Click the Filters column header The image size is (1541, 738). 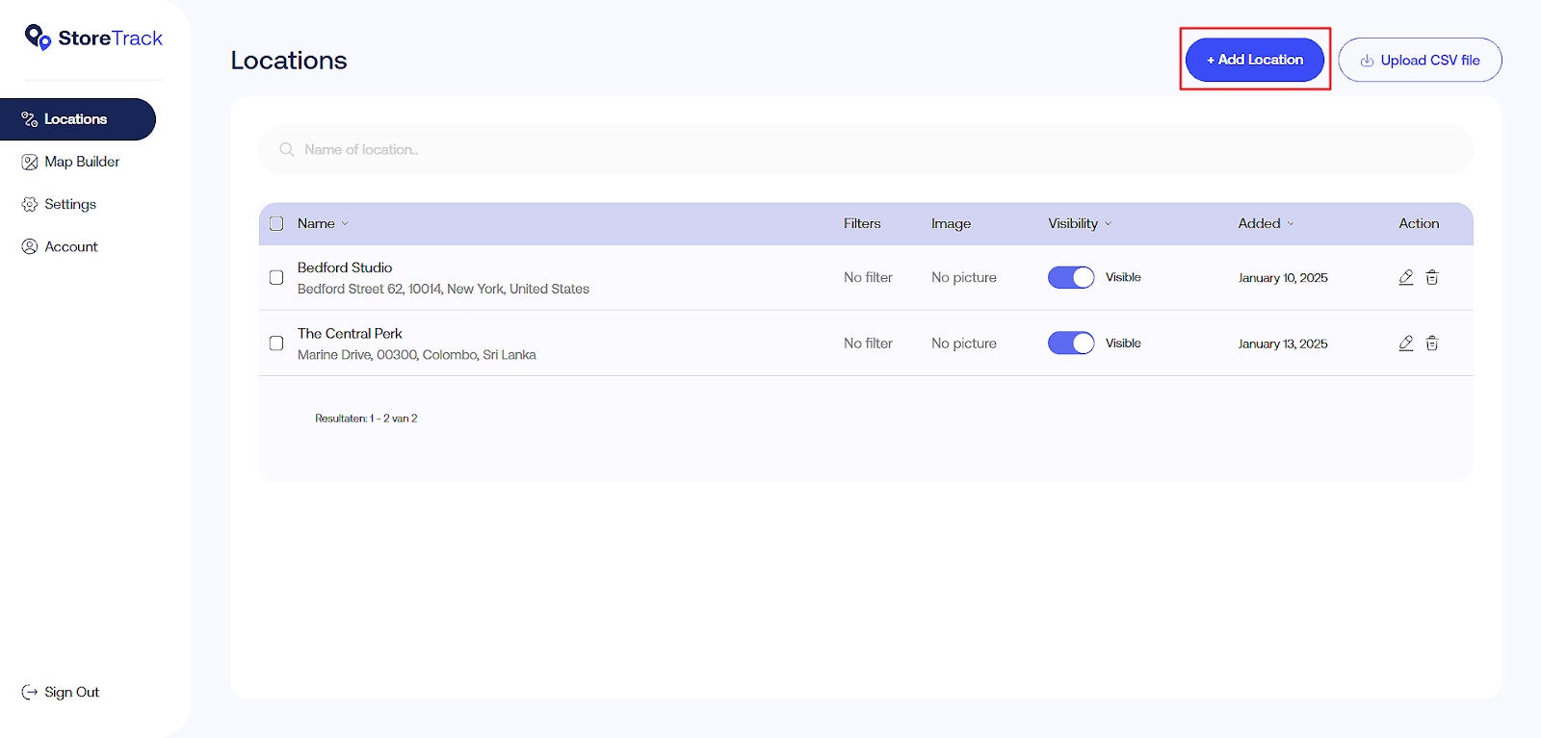[862, 223]
